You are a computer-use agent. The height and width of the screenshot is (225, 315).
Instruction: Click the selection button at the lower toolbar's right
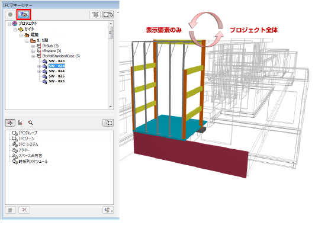click(108, 123)
